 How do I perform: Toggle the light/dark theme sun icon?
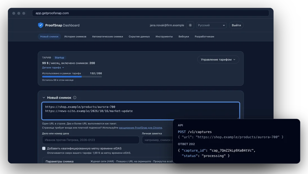[190, 25]
